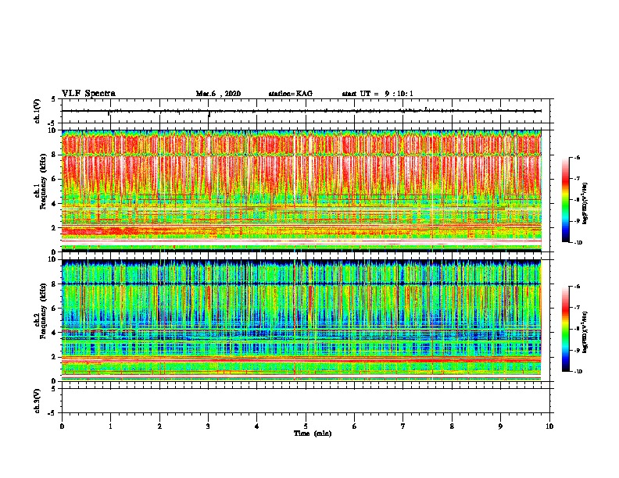This screenshot has width=619, height=478.
Task: Click the ch.1 spectrogram panel
Action: tap(301, 191)
